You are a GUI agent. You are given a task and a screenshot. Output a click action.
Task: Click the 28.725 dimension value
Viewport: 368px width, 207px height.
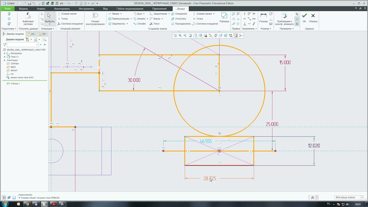pos(210,179)
